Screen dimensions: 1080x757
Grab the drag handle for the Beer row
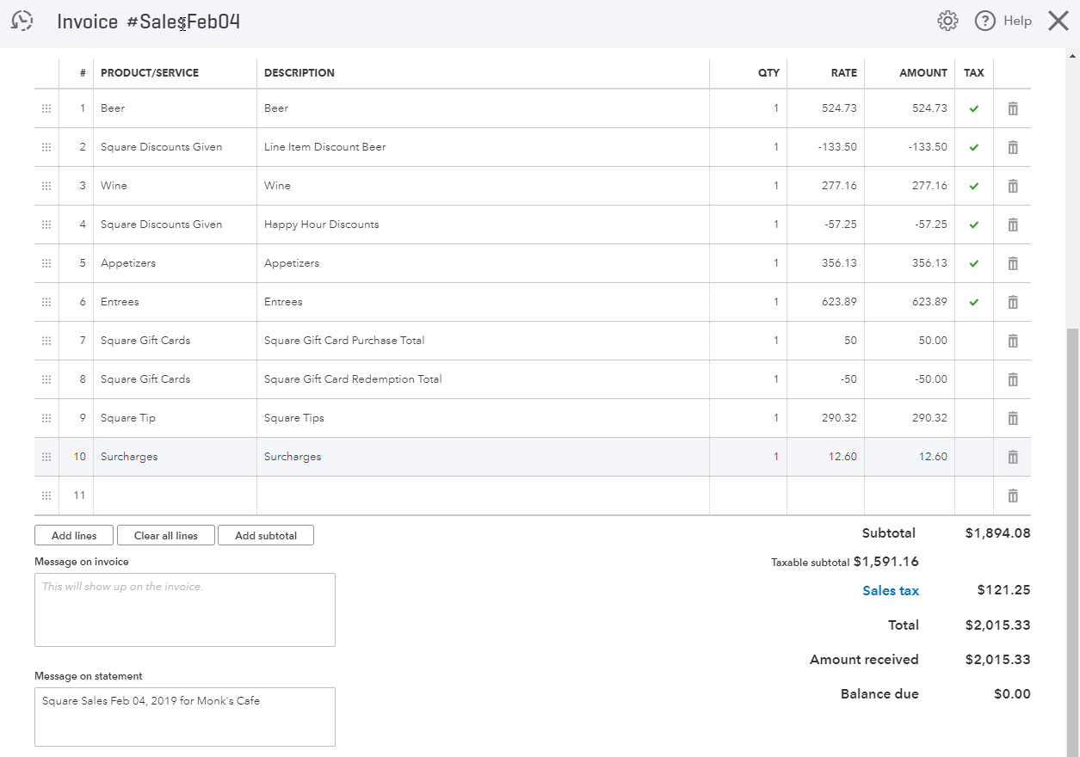(x=46, y=108)
